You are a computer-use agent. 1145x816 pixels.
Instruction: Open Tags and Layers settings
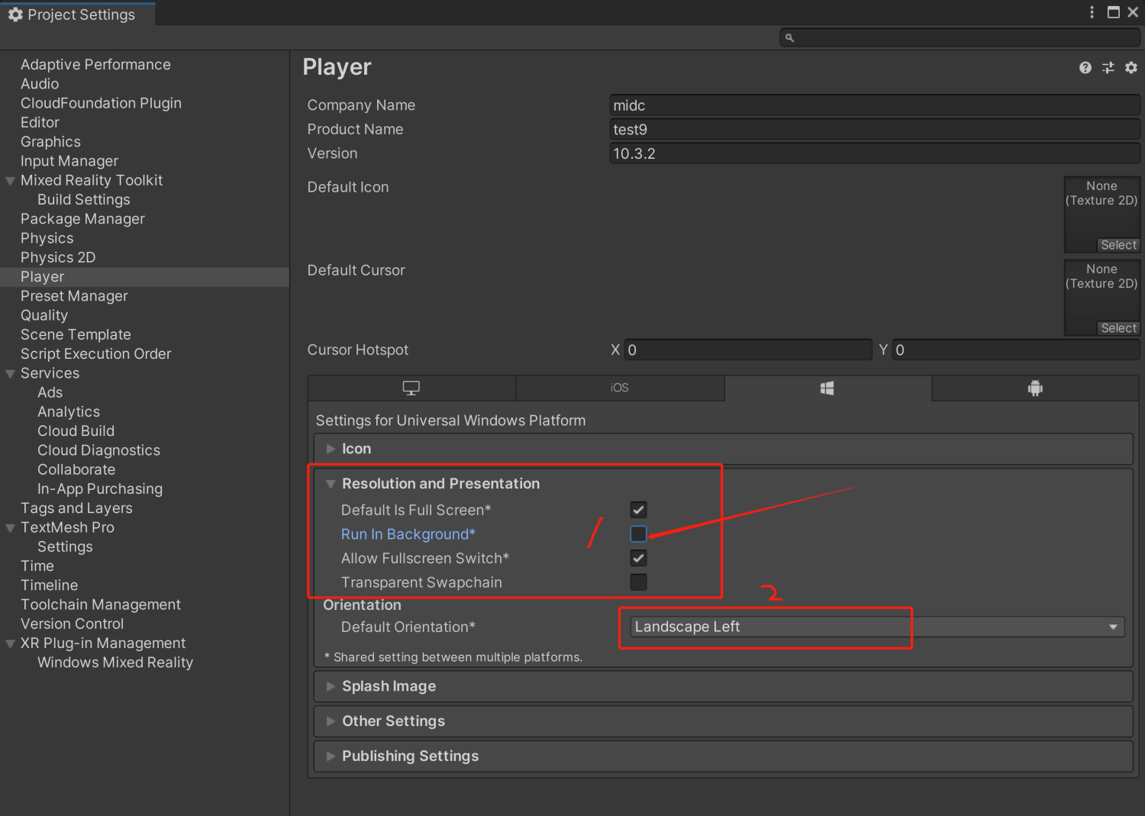tap(76, 508)
